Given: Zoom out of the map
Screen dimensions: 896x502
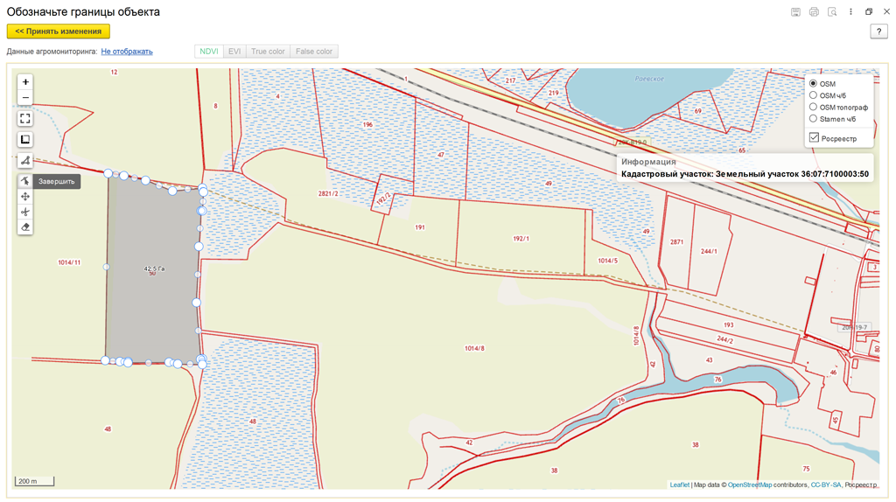Looking at the screenshot, I should tap(25, 97).
